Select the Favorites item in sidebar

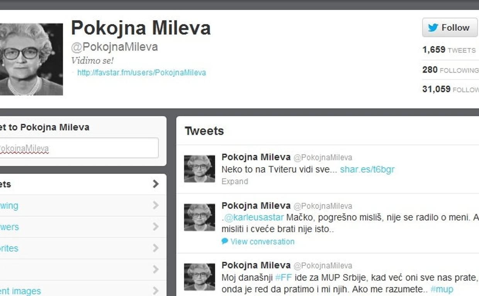(x=83, y=248)
